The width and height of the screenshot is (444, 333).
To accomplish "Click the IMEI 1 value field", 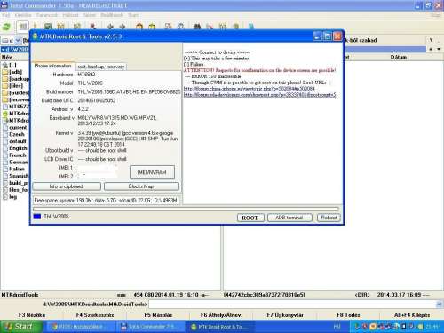I will pos(98,168).
